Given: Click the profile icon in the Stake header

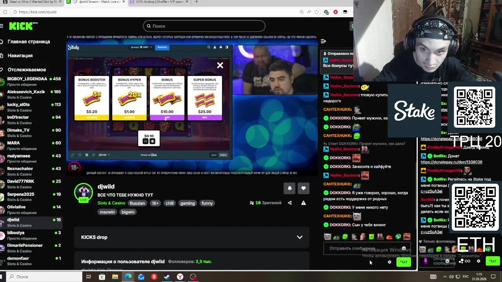Looking at the screenshot, I should (215, 47).
